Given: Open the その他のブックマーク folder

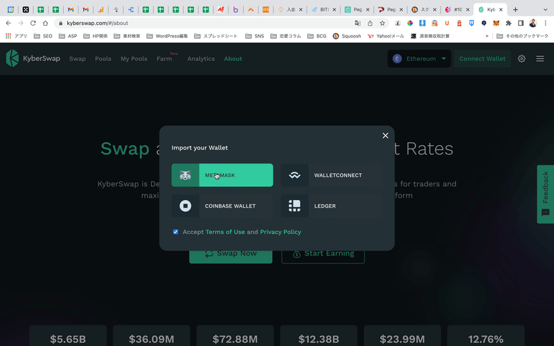Looking at the screenshot, I should [523, 36].
